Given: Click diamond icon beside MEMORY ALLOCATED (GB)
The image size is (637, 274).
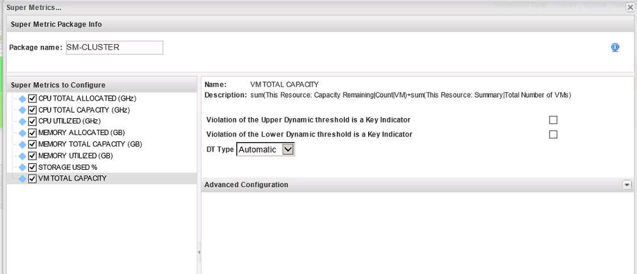Looking at the screenshot, I should point(23,133).
